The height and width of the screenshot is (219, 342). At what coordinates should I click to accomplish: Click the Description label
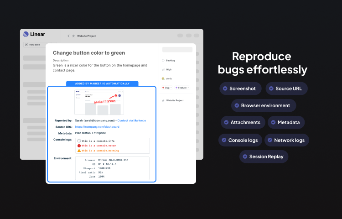point(61,60)
